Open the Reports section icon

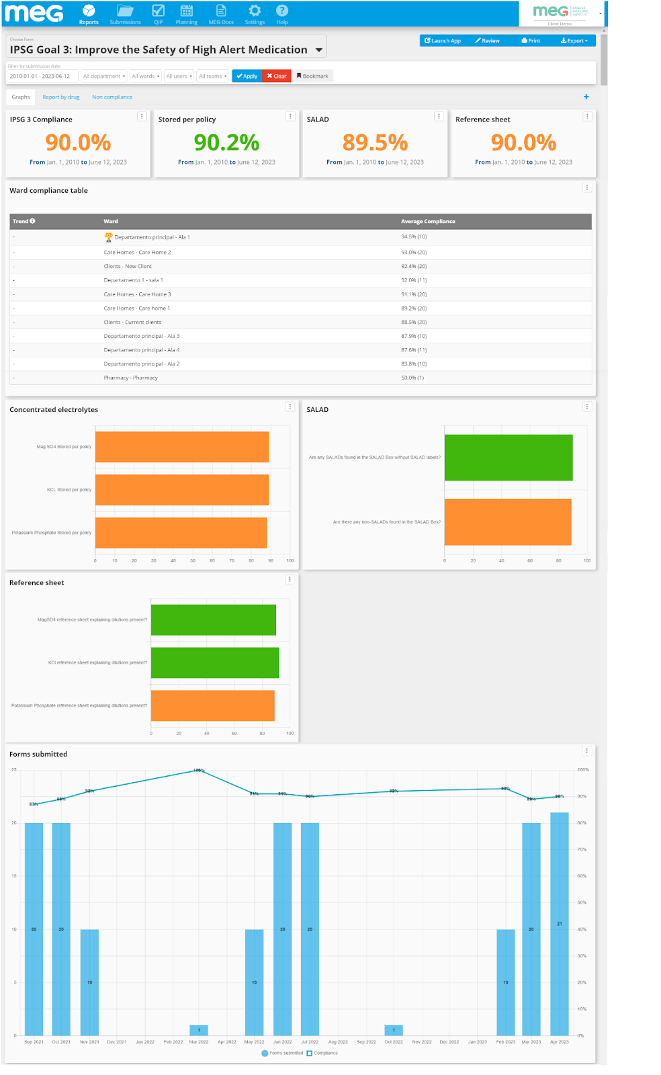click(x=89, y=11)
